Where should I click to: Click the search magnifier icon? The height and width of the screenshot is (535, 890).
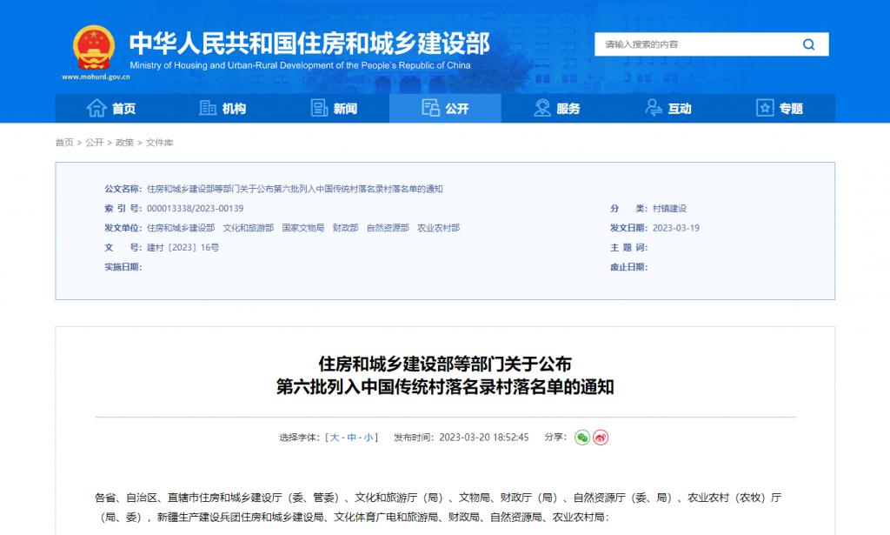pyautogui.click(x=808, y=44)
